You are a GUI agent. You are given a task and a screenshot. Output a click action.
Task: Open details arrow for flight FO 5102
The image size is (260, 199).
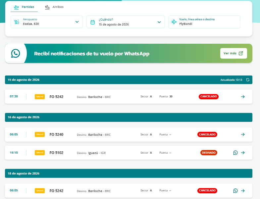tap(243, 153)
